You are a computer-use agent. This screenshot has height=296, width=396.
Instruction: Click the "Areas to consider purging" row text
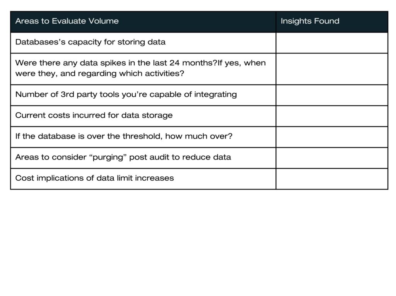click(x=123, y=157)
